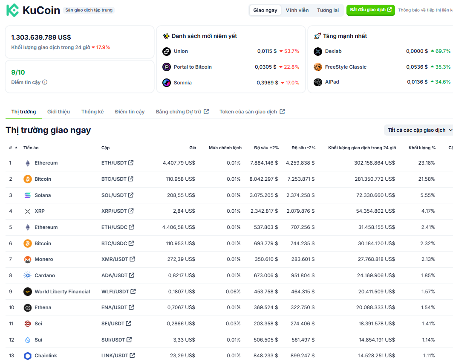Switch to the Giới thiệu tab

point(58,111)
